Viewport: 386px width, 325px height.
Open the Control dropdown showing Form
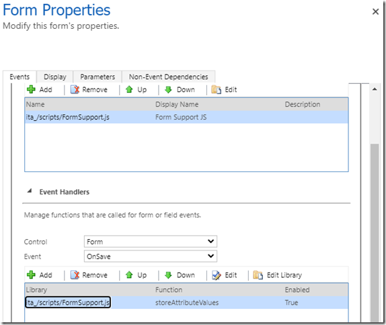point(151,242)
